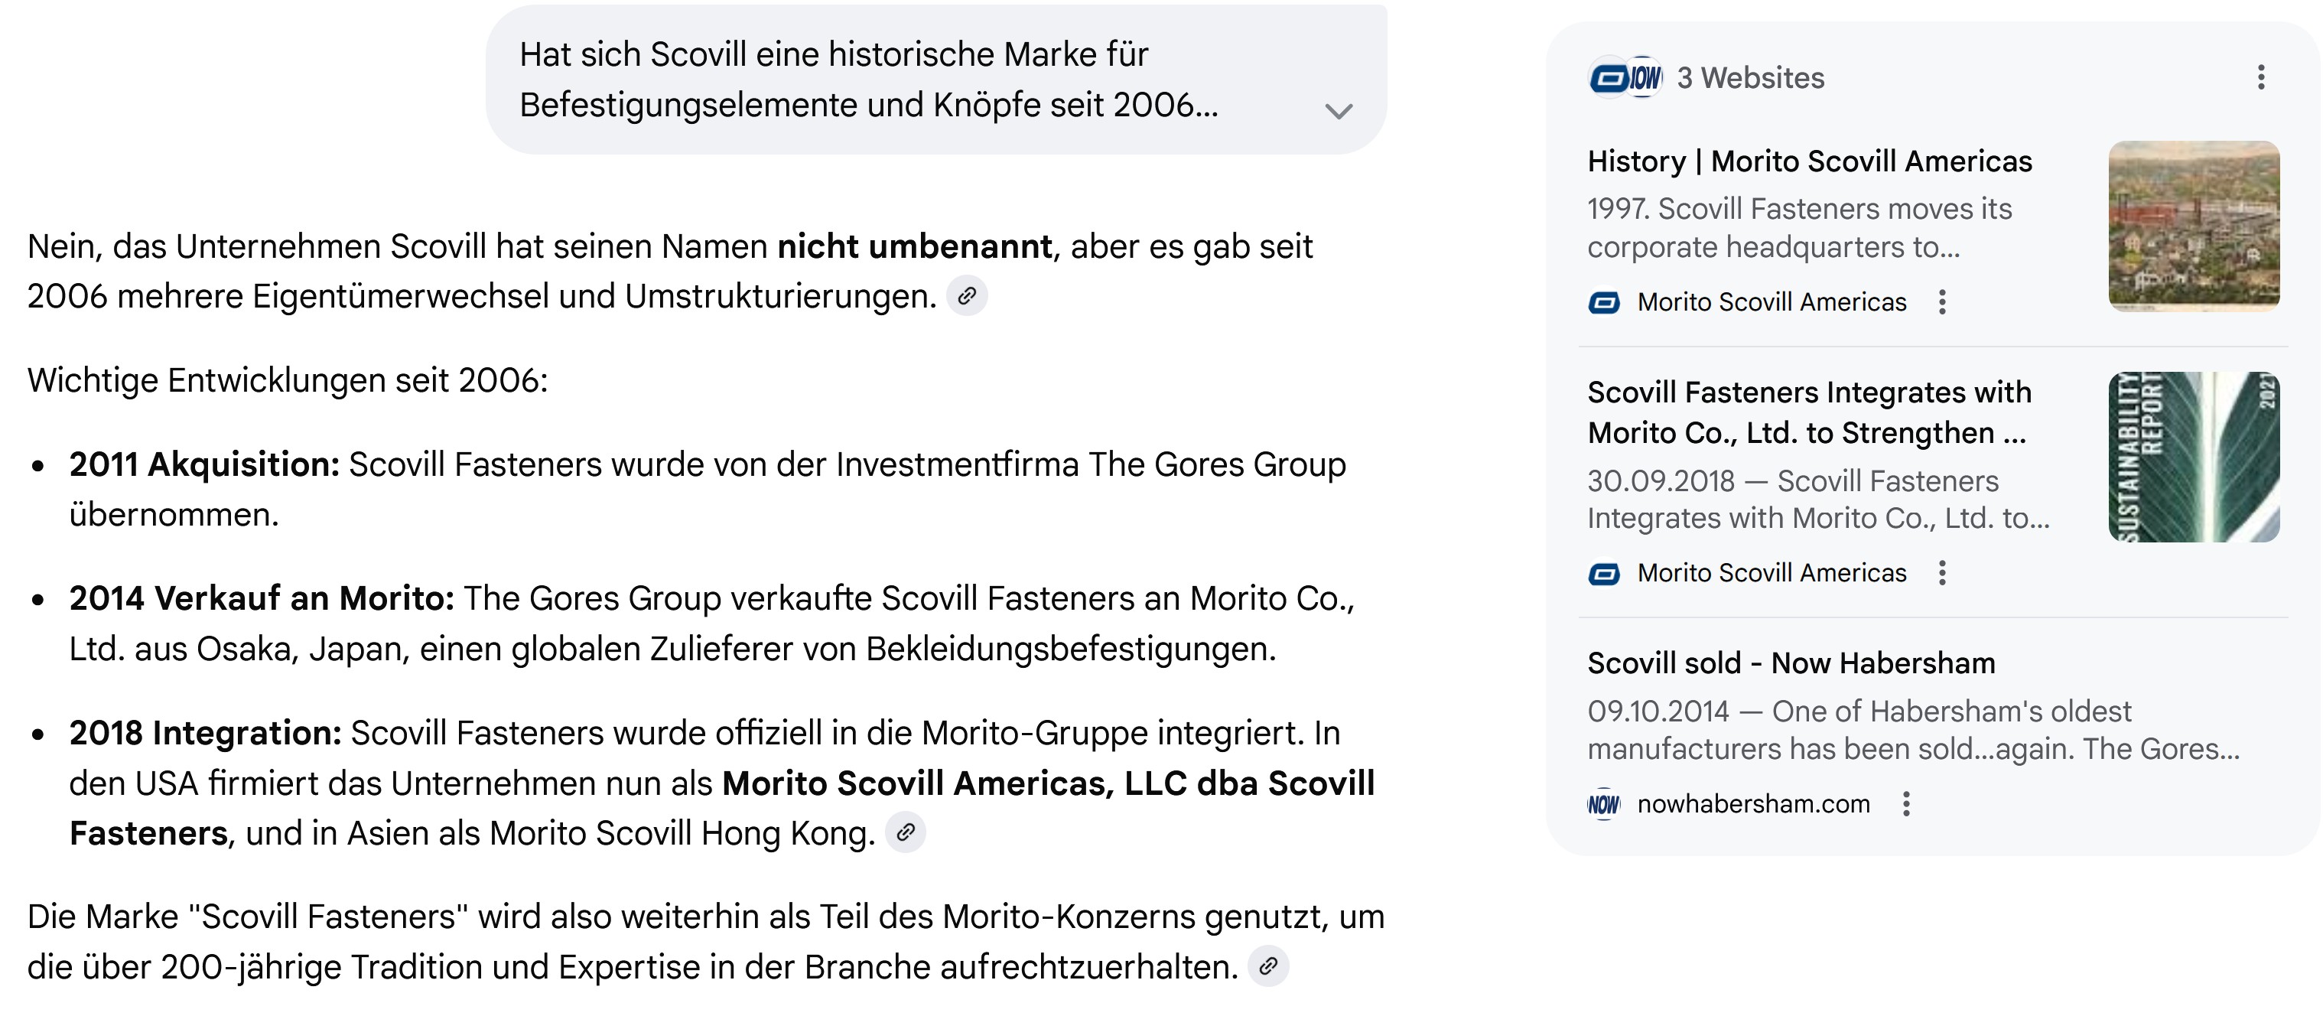Image resolution: width=2323 pixels, height=1029 pixels.
Task: Click the nowhabersham.com source label
Action: (1753, 803)
